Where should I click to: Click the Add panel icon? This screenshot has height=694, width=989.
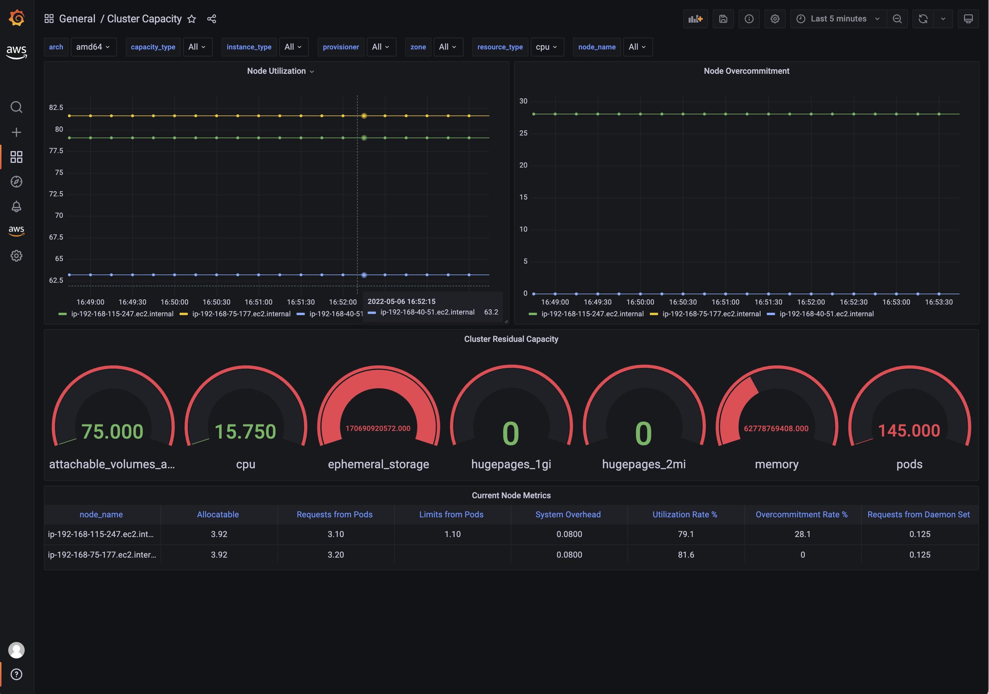tap(695, 19)
